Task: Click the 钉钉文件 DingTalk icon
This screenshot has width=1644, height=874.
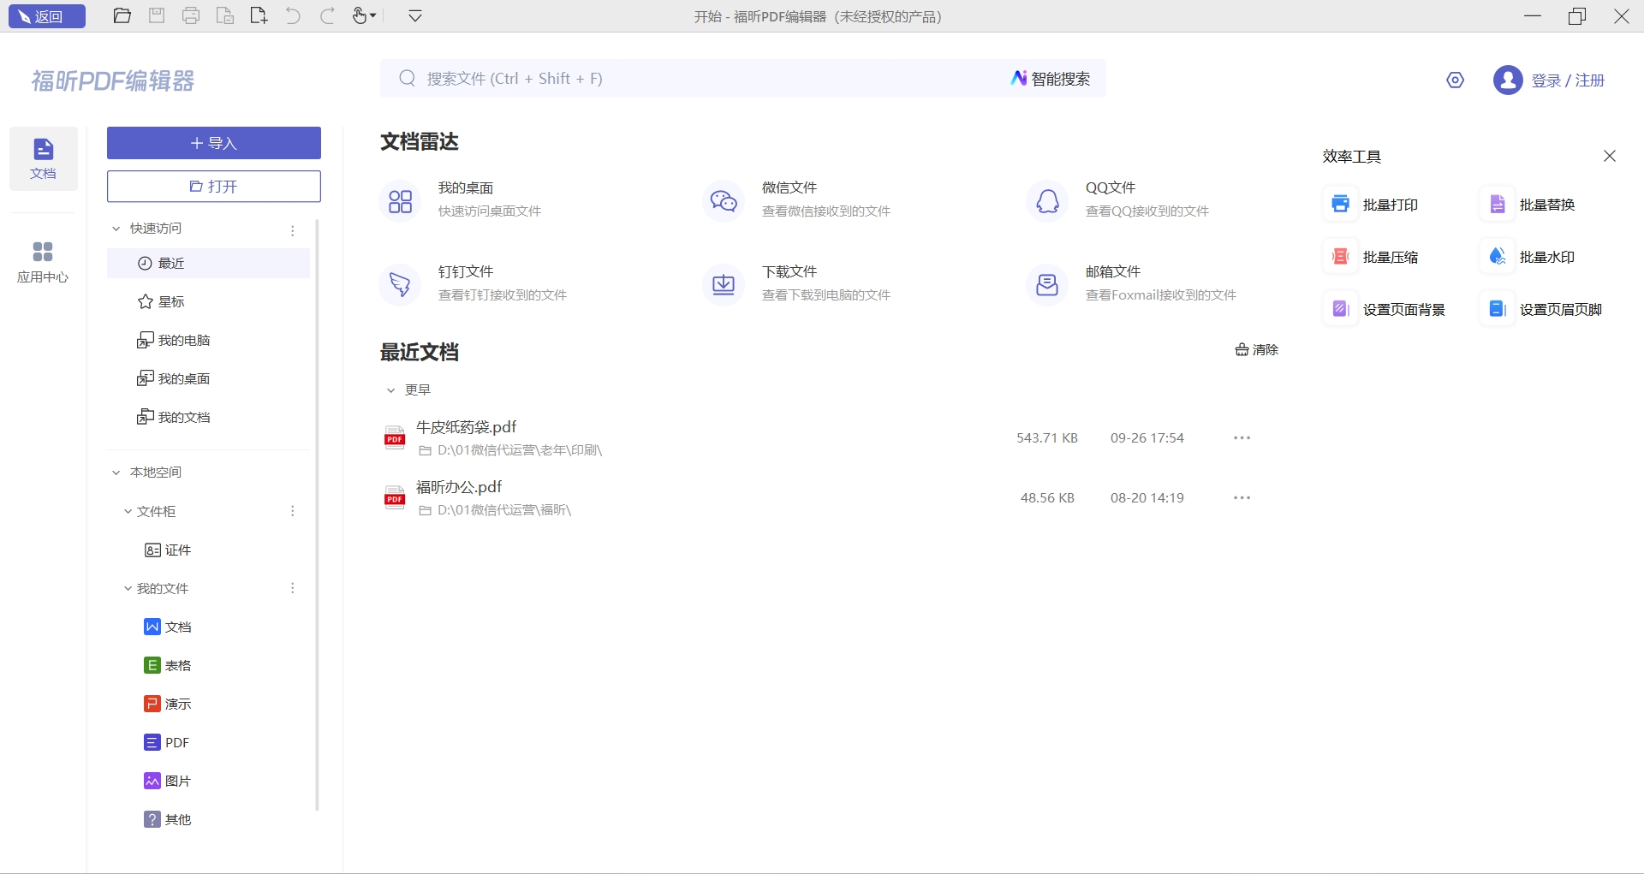Action: 400,284
